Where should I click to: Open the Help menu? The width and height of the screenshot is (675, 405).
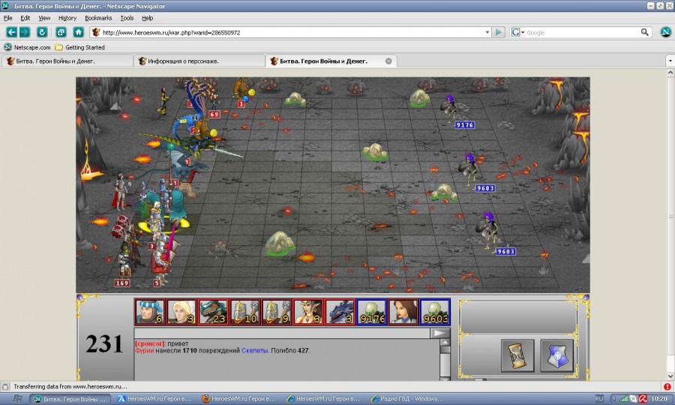pyautogui.click(x=147, y=18)
